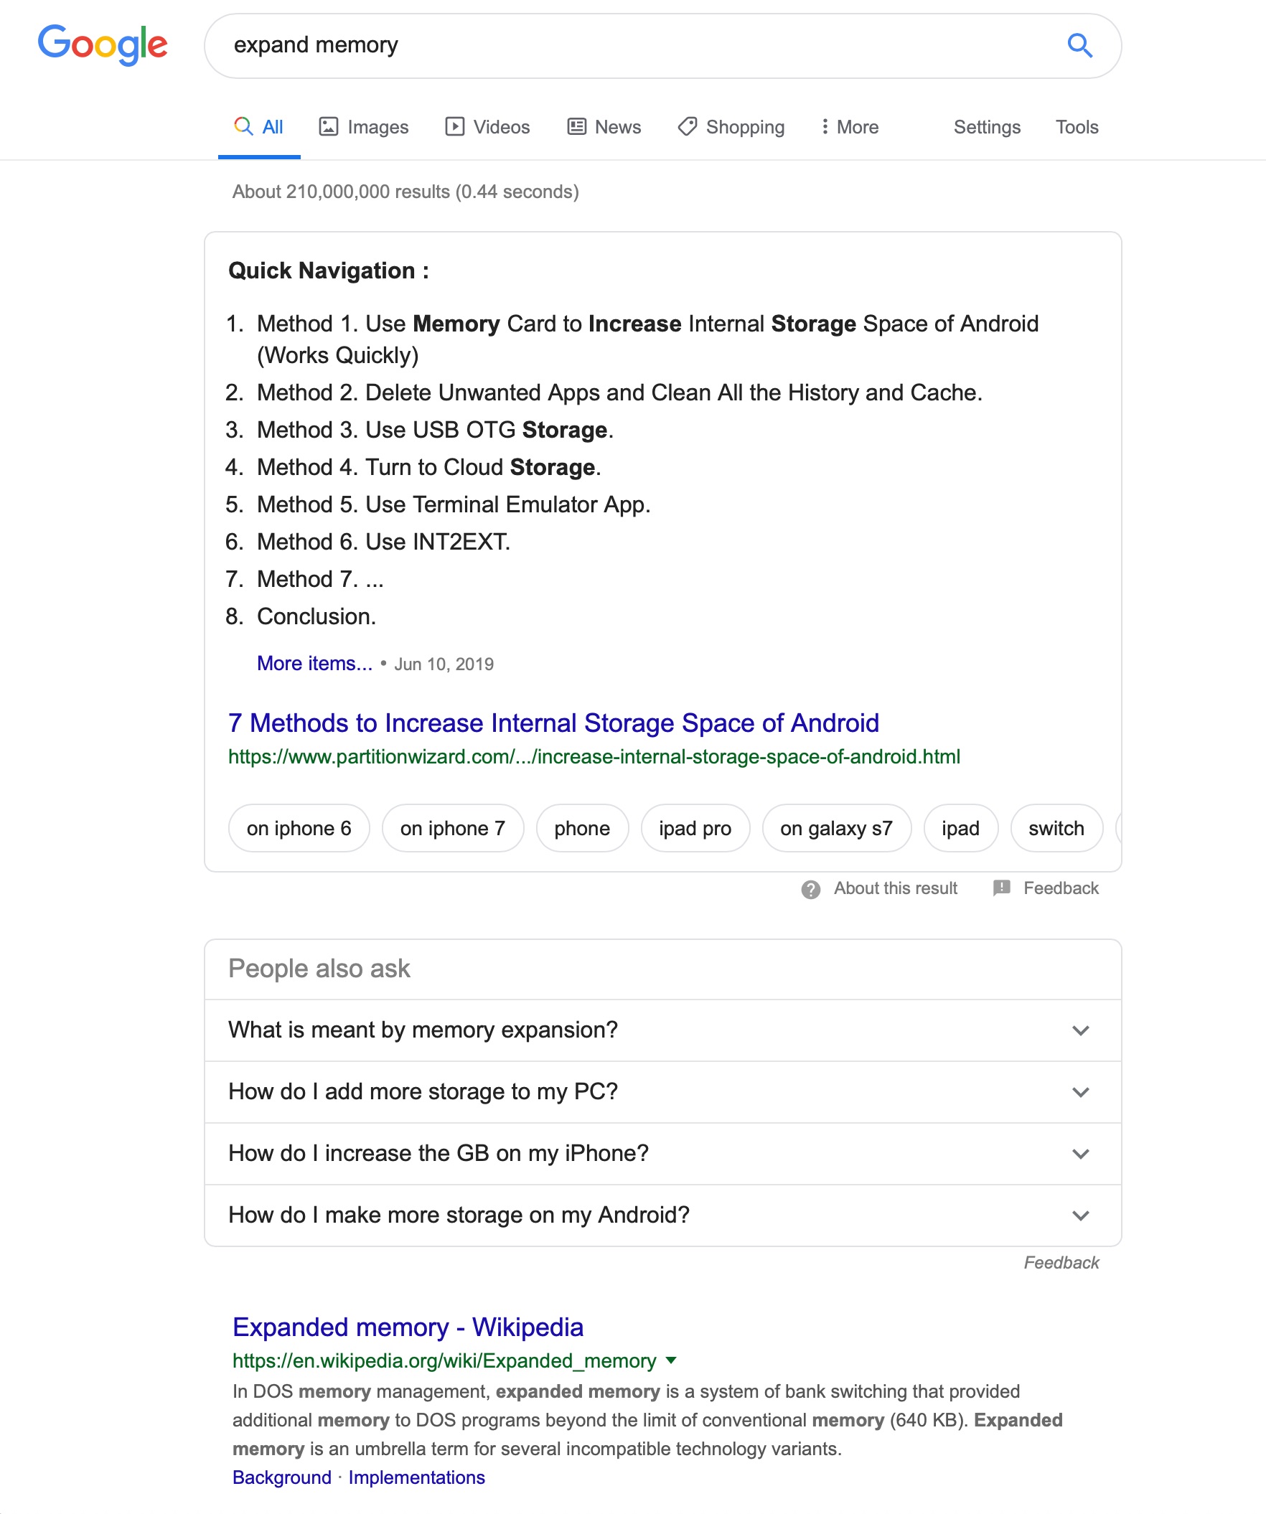The width and height of the screenshot is (1266, 1514).
Task: Click the Google logo
Action: (103, 44)
